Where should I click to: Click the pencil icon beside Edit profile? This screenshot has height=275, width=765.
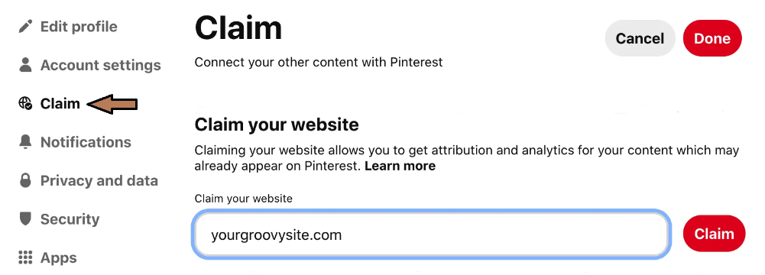25,26
